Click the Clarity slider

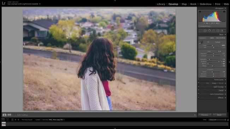pyautogui.click(x=213, y=72)
